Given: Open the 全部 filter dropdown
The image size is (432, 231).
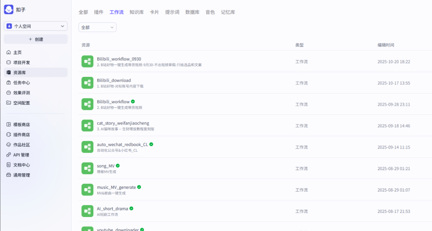Looking at the screenshot, I should (x=97, y=27).
